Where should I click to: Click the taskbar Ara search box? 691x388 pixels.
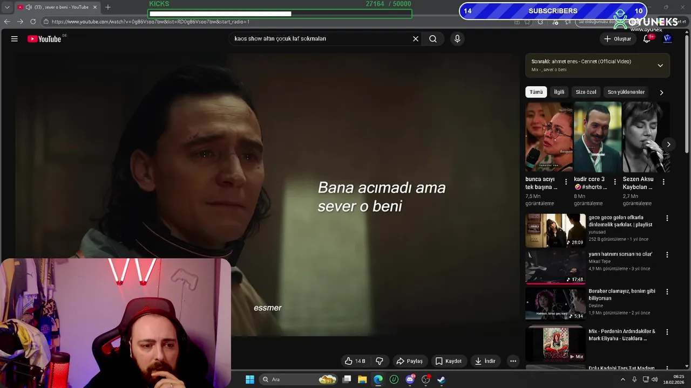[x=300, y=379]
